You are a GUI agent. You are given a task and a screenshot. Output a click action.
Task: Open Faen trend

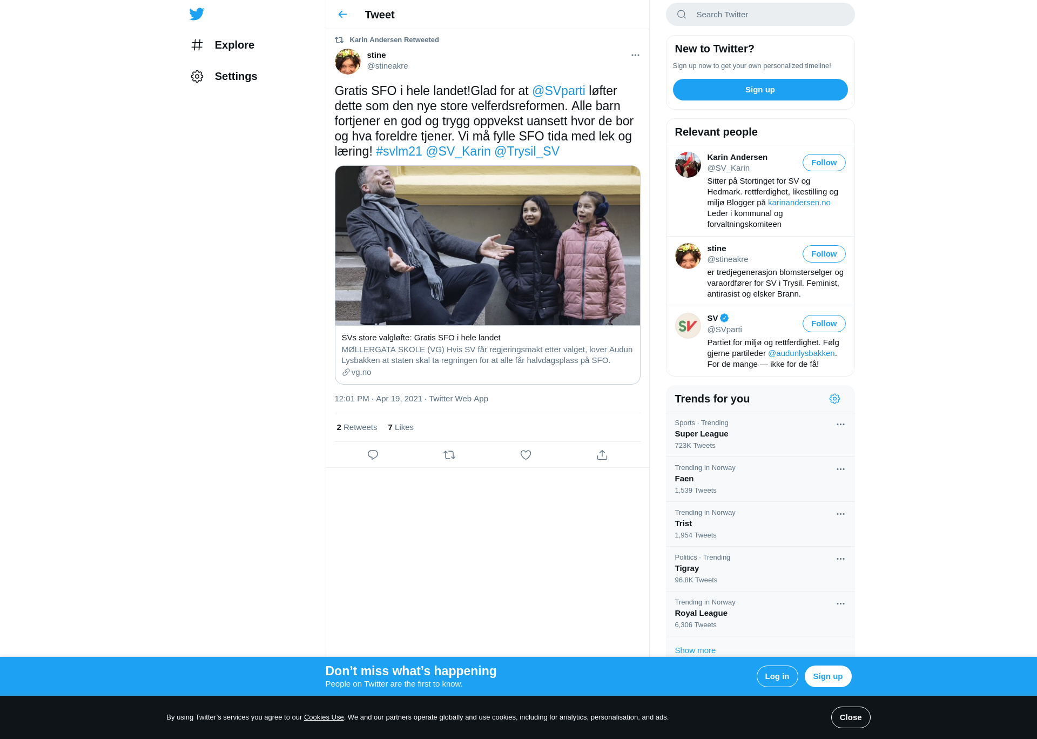(760, 479)
